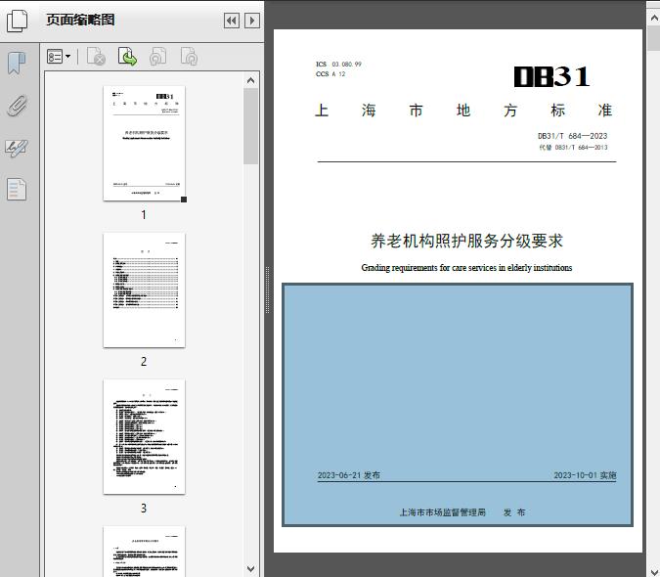Click the thumbnail panel scrollbar thumb
This screenshot has width=660, height=577.
pyautogui.click(x=251, y=126)
